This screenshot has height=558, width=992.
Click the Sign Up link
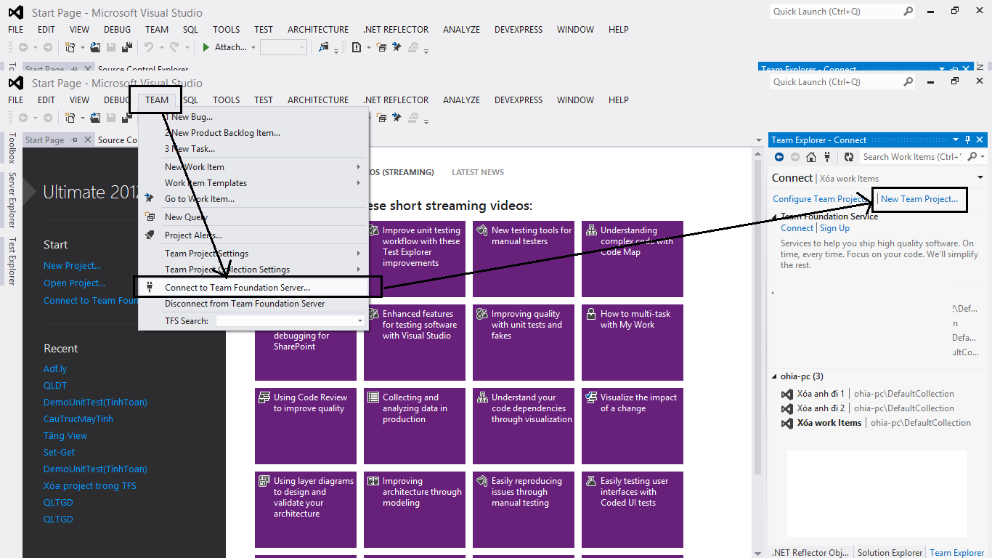coord(834,228)
